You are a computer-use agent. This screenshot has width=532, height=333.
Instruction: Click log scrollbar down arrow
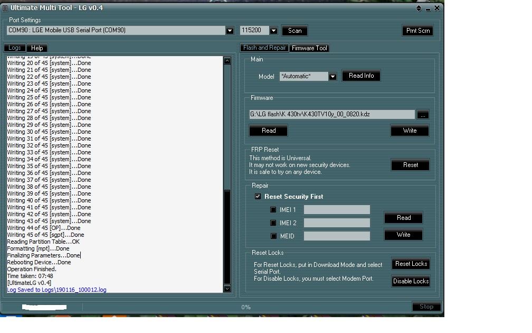[x=227, y=289]
